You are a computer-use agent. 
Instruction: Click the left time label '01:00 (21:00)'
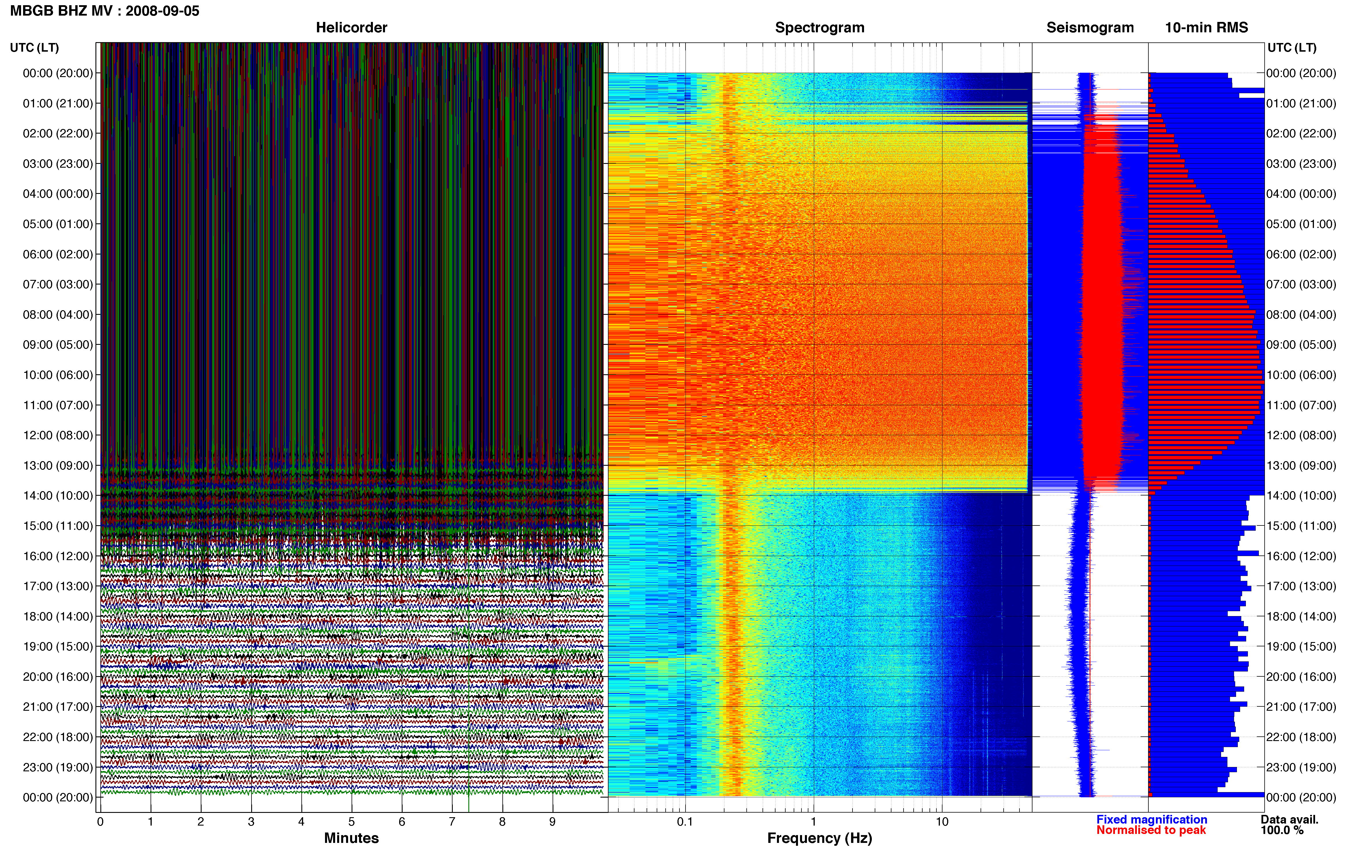58,104
